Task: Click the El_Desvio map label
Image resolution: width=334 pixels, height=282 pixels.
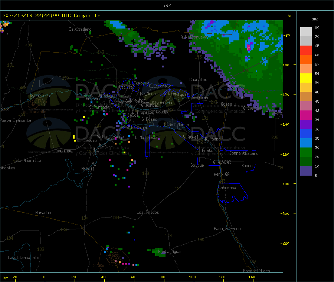Action: tap(87, 140)
